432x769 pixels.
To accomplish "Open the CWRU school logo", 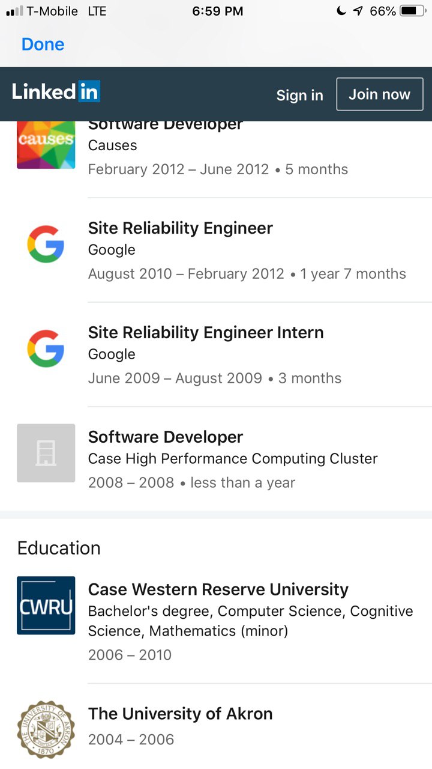I will (x=46, y=606).
